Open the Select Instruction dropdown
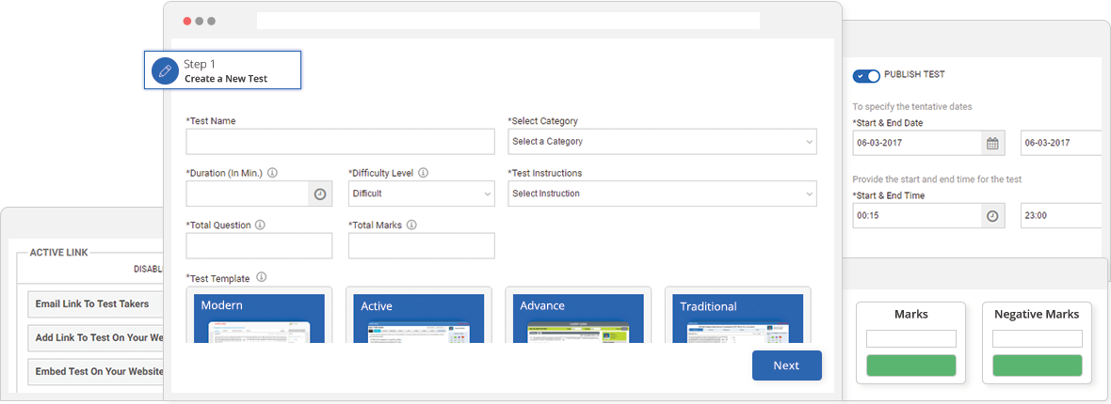Image resolution: width=1111 pixels, height=404 pixels. coord(663,194)
